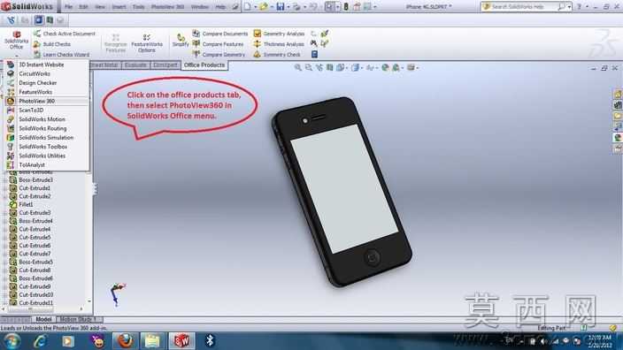This screenshot has width=623, height=350.
Task: Click Zoom to Area icon
Action: 308,67
